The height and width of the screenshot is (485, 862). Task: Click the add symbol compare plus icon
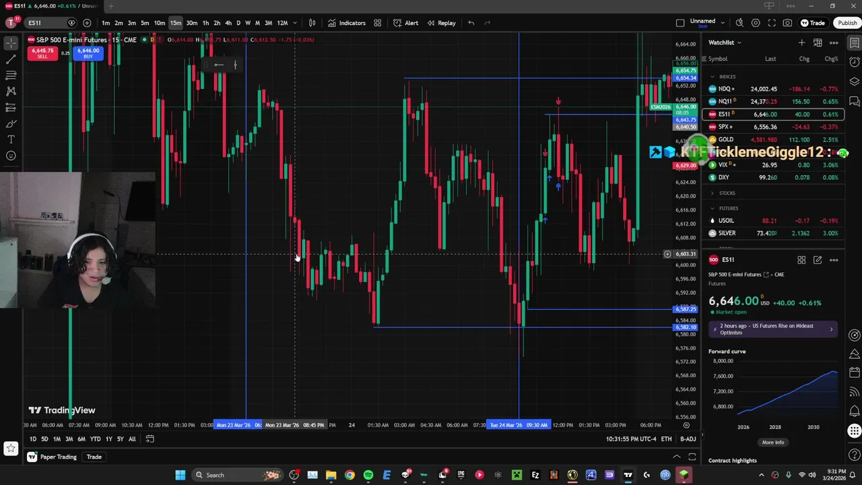pyautogui.click(x=87, y=23)
